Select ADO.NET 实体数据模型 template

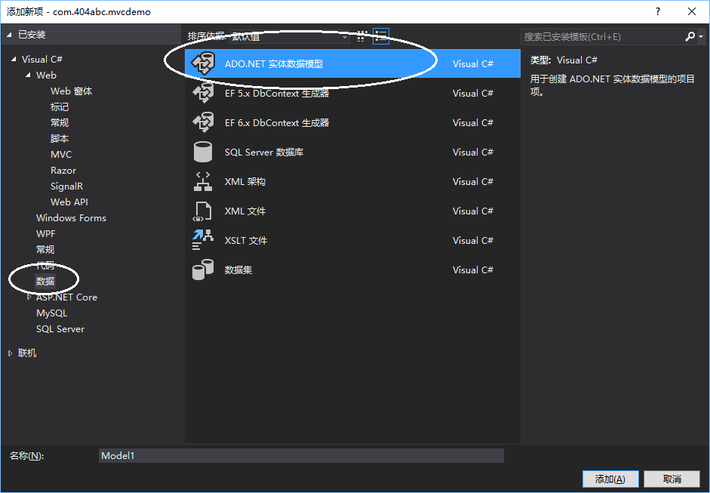[352, 63]
